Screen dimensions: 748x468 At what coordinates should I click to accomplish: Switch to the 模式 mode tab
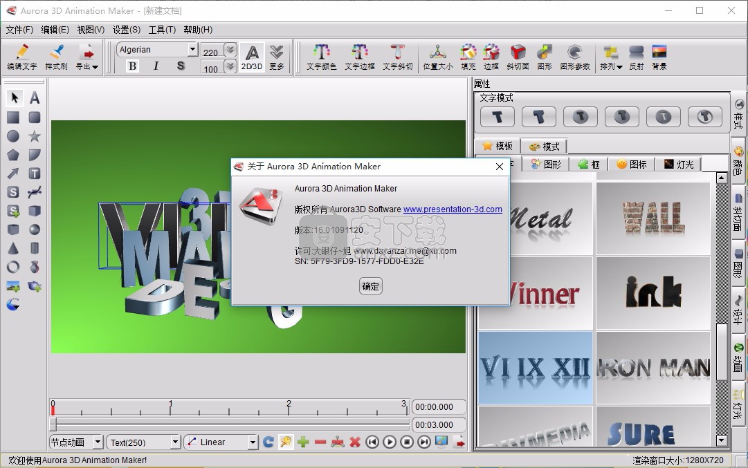(x=545, y=147)
